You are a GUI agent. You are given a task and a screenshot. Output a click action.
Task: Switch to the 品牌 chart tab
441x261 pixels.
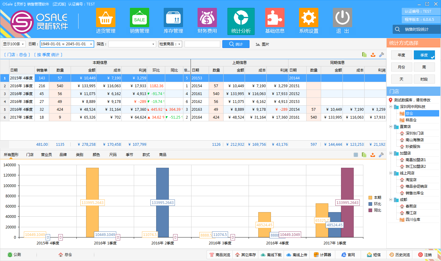point(63,155)
